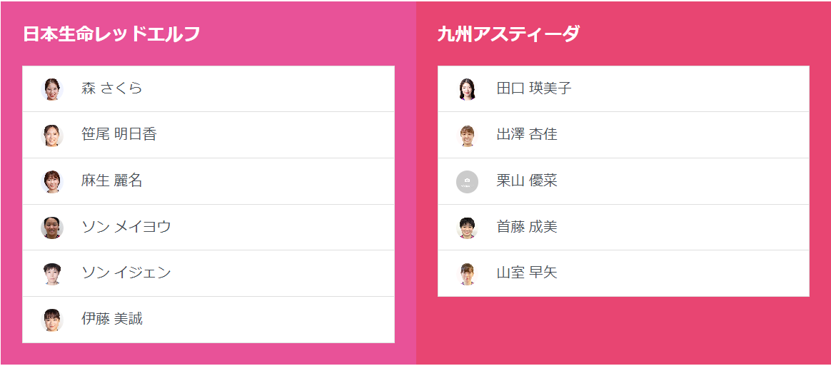831x366 pixels.
Task: Open the 栗山 優菜 player name
Action: 526,181
